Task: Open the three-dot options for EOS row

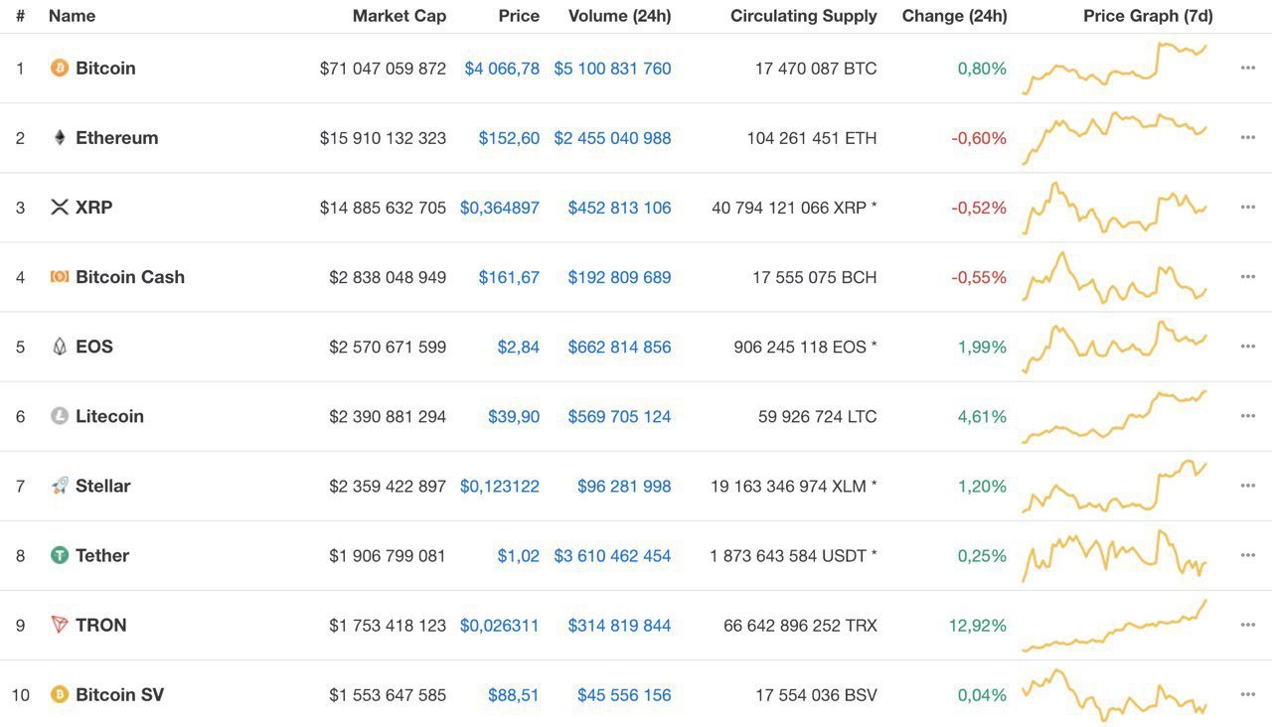Action: click(1248, 347)
